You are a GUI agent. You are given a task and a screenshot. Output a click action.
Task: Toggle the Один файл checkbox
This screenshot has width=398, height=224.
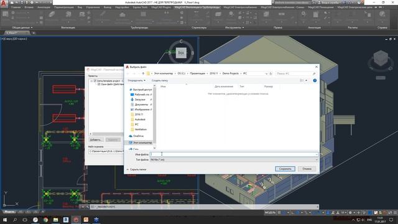[99, 84]
